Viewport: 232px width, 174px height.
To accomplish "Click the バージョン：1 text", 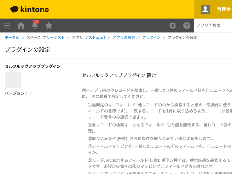I will point(18,93).
